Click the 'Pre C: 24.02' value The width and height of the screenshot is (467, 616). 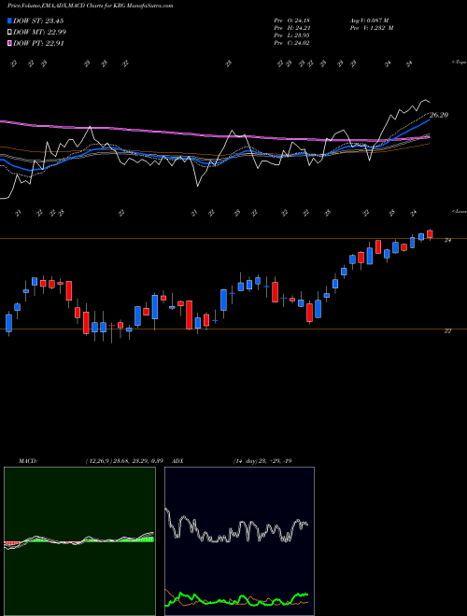click(x=292, y=43)
